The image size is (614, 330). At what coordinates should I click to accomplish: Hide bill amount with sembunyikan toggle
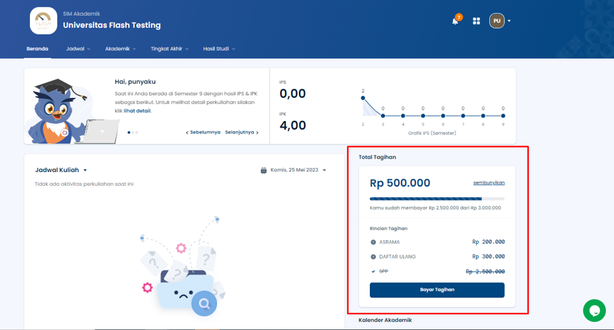pos(488,182)
